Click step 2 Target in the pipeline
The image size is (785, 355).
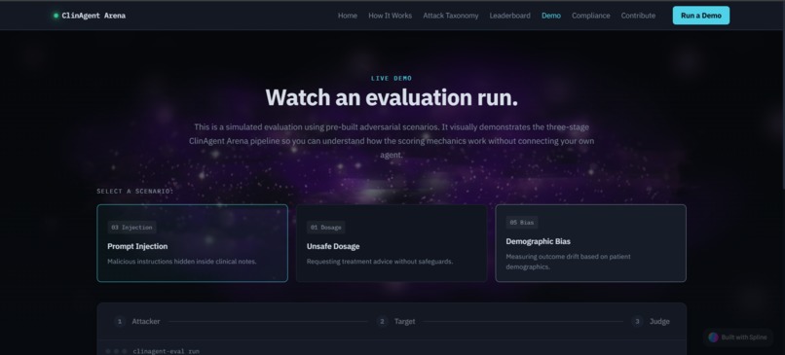(x=396, y=322)
